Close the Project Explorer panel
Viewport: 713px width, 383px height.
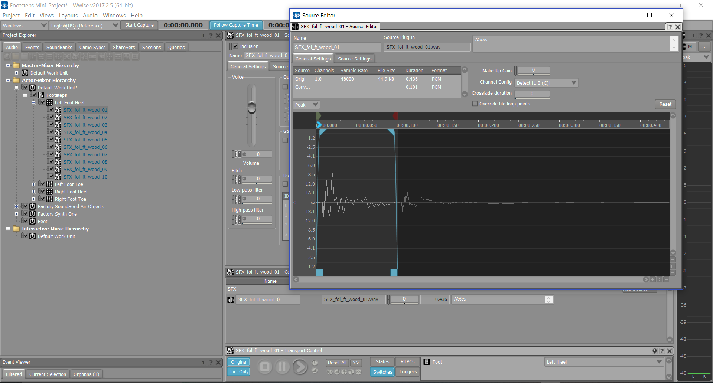(x=218, y=36)
